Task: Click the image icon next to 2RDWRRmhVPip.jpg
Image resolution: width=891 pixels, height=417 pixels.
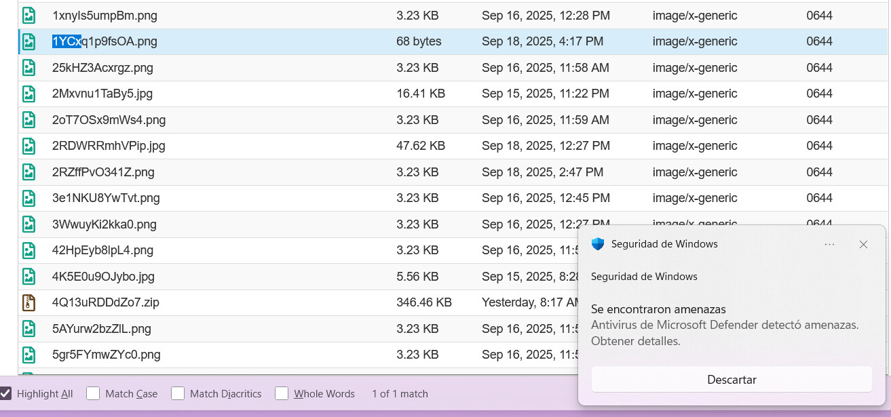Action: click(29, 146)
